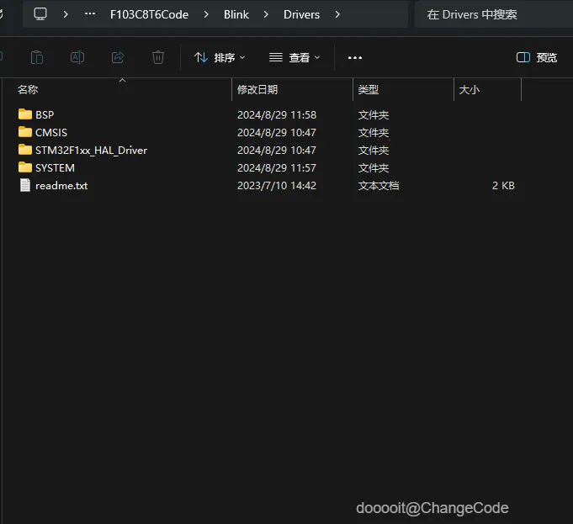Screen dimensions: 573x524
Task: Click date 2024/8/29 11:57 of SYSTEM
Action: coord(277,167)
